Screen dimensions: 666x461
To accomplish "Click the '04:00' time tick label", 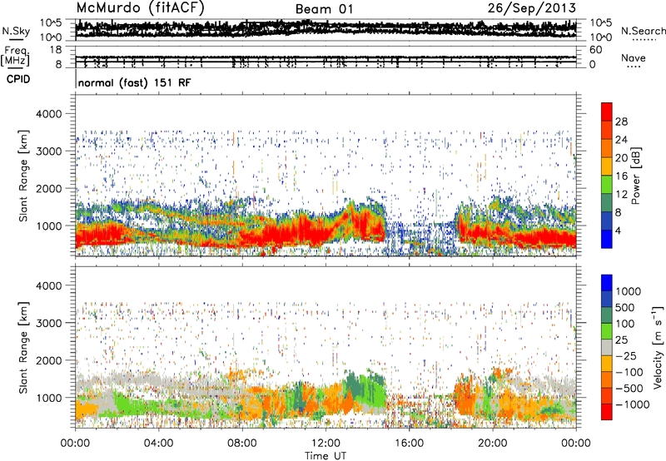I will [158, 444].
